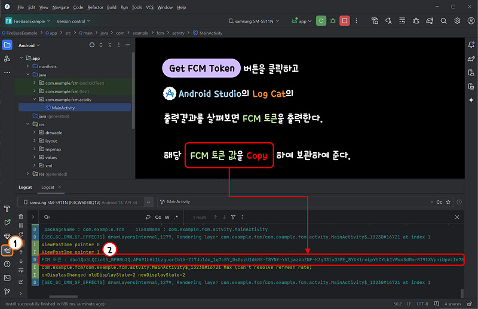Expand the drawable folder
The width and height of the screenshot is (478, 309).
pos(34,132)
